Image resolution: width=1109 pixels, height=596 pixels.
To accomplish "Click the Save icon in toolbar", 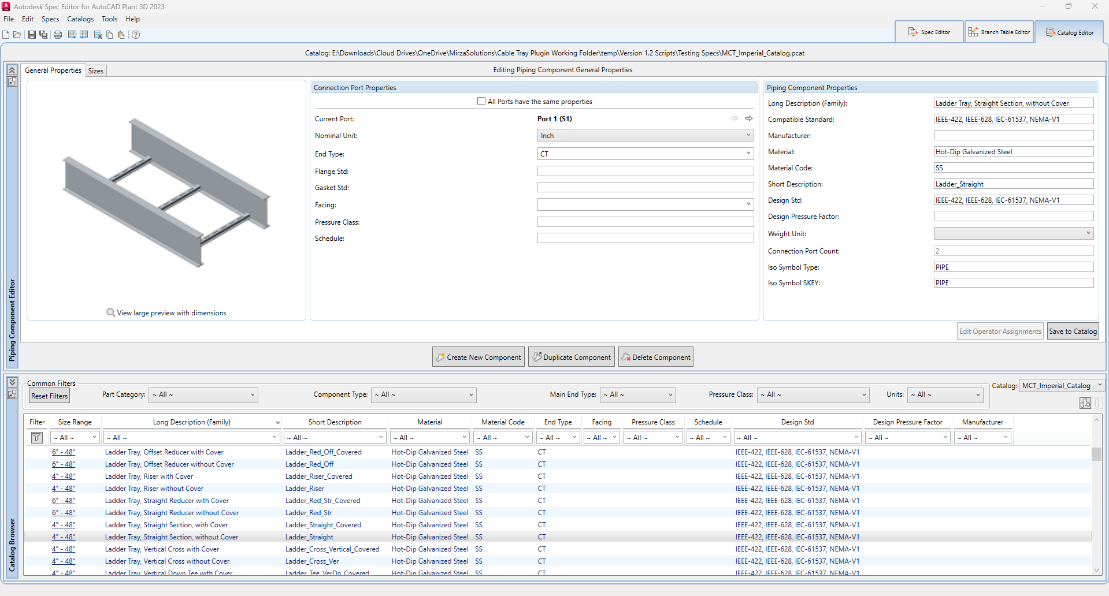I will [x=32, y=35].
